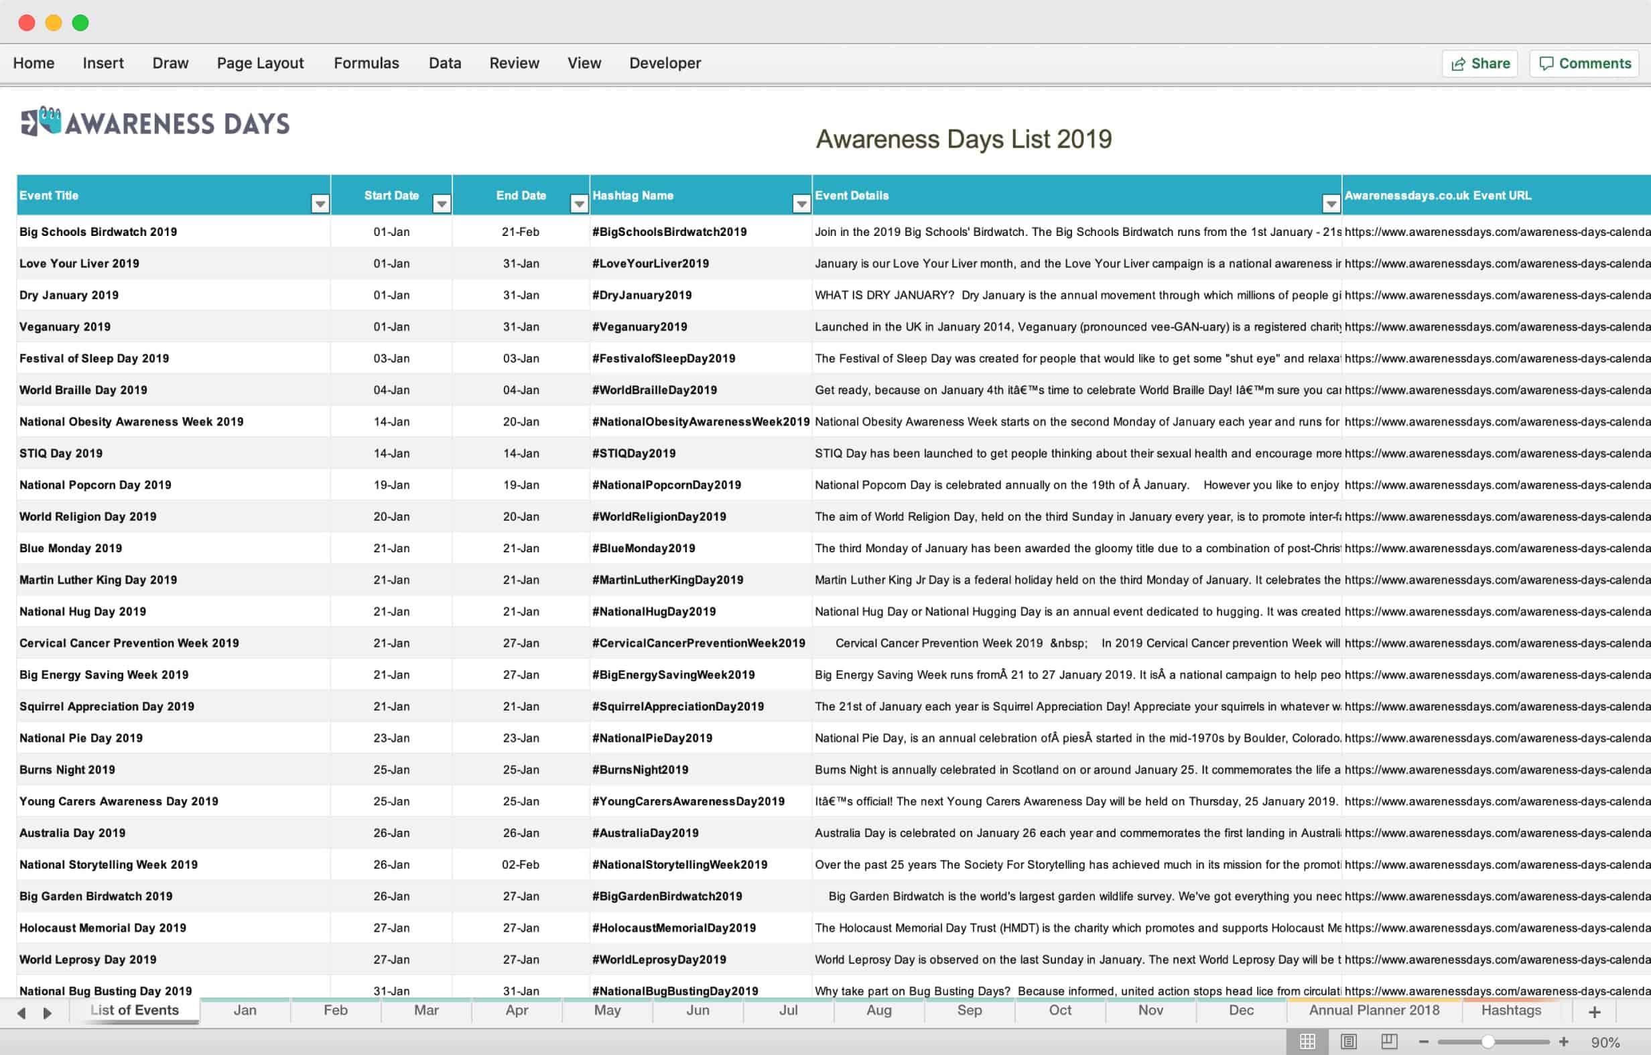
Task: Zoom in with plus icon
Action: coord(1563,1042)
